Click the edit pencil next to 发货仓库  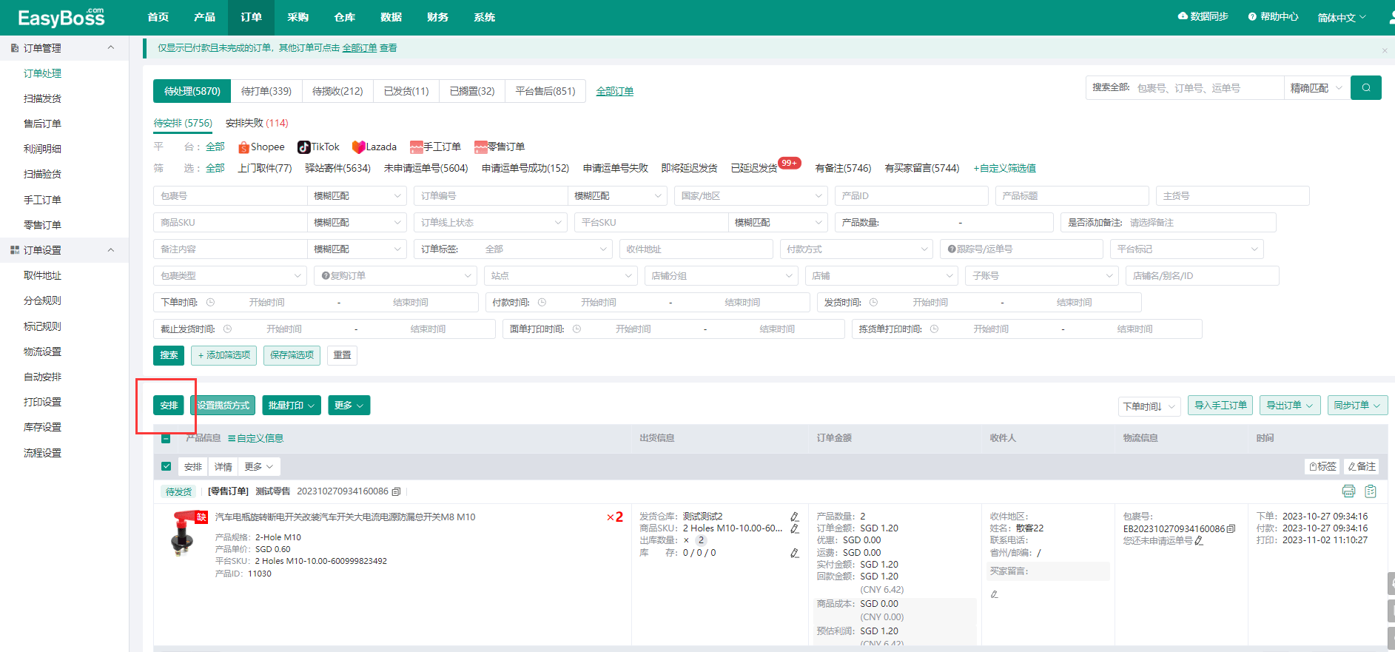coord(794,517)
